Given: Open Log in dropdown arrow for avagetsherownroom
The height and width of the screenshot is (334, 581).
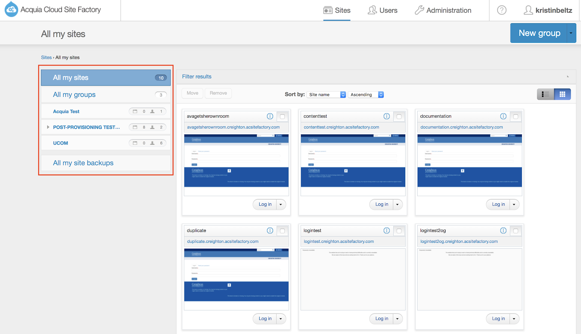Looking at the screenshot, I should point(281,204).
